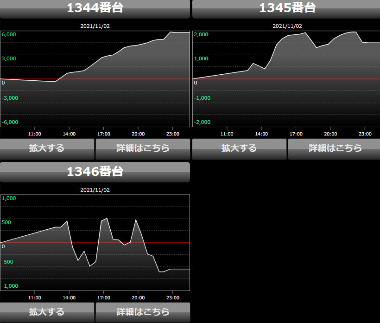Select the 14:00 time label on 1344番台 graph
This screenshot has height=323, width=380.
[69, 134]
